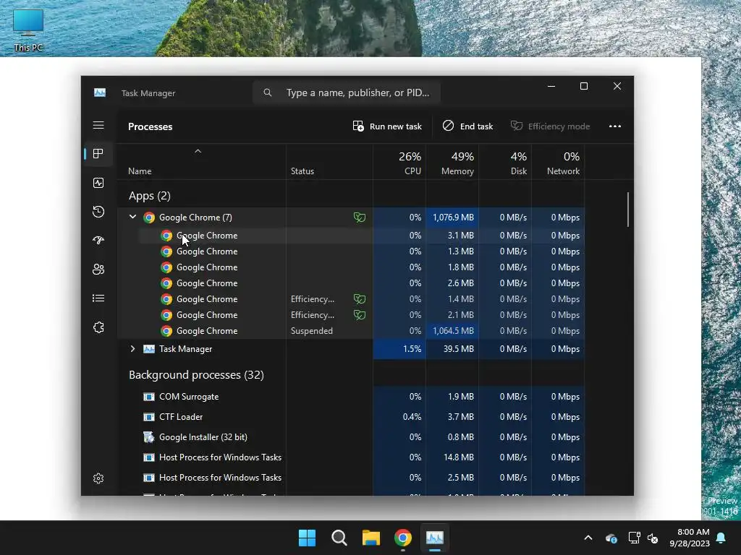This screenshot has width=741, height=555.
Task: Click the CTF Loader process icon
Action: [x=149, y=417]
